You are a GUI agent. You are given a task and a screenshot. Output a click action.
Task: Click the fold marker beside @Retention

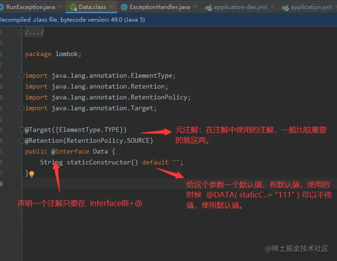[x=22, y=140]
